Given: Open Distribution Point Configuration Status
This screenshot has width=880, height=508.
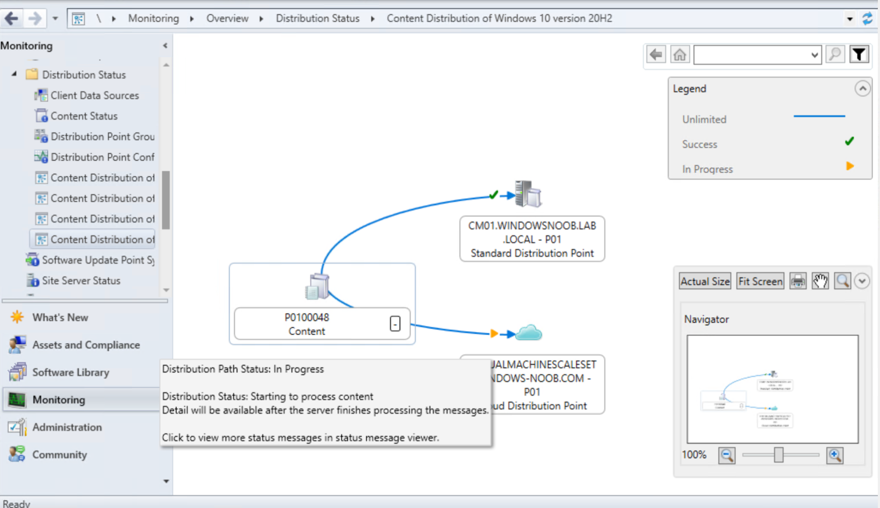Looking at the screenshot, I should 102,157.
